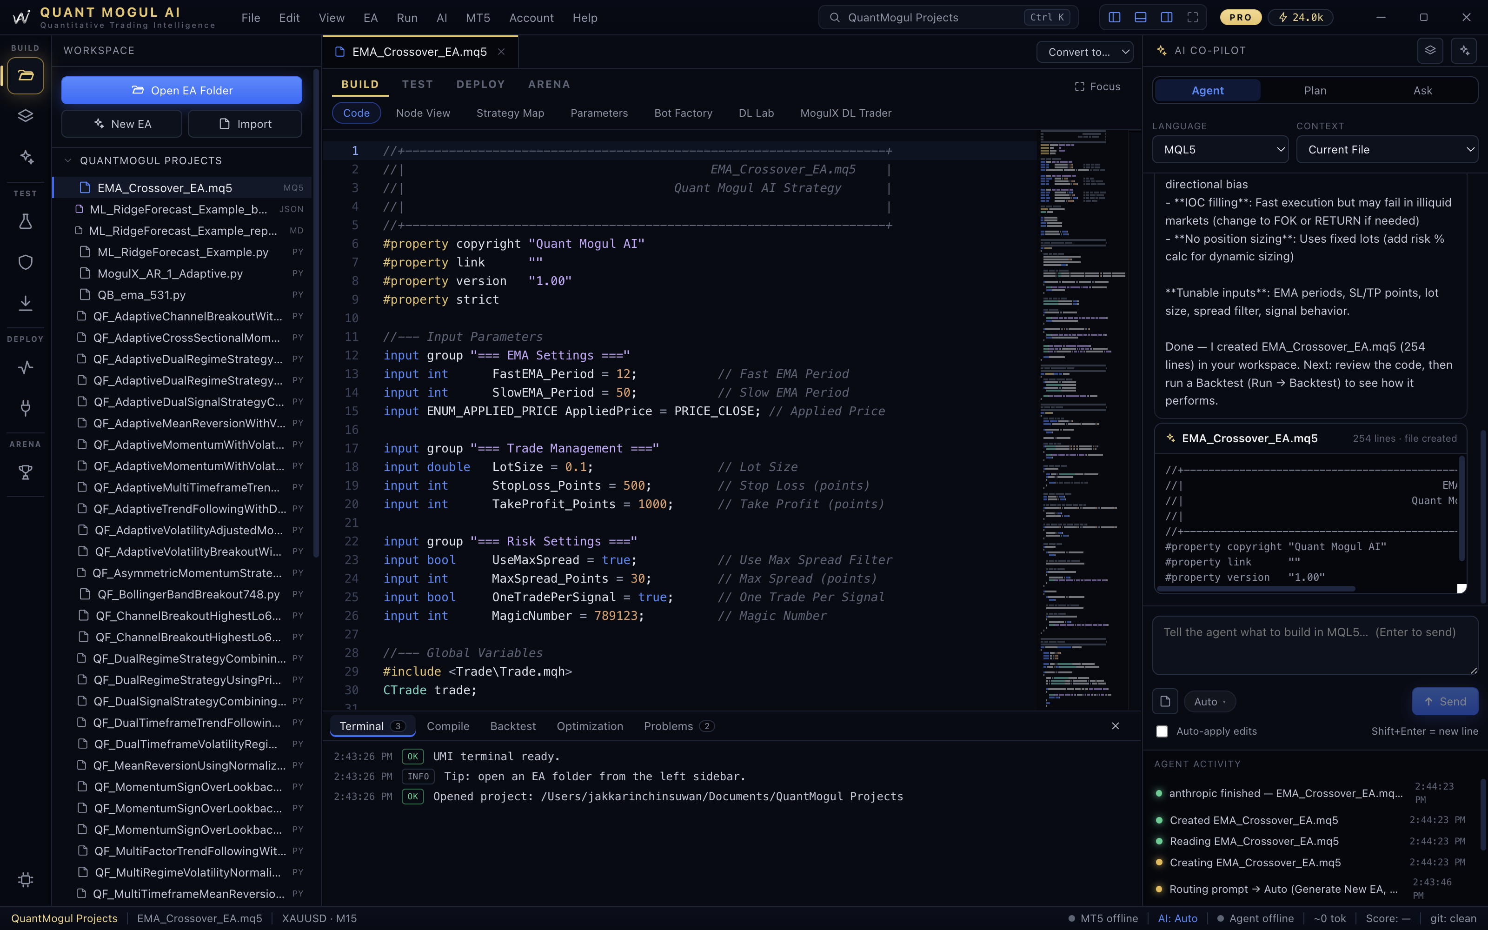Screen dimensions: 1488x930
Task: Click the editor minimap
Action: (x=1083, y=419)
